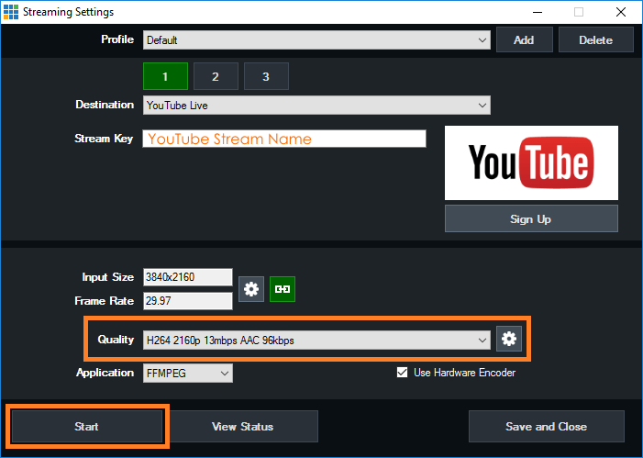Click the Stream Key label
The image size is (643, 458).
point(104,139)
